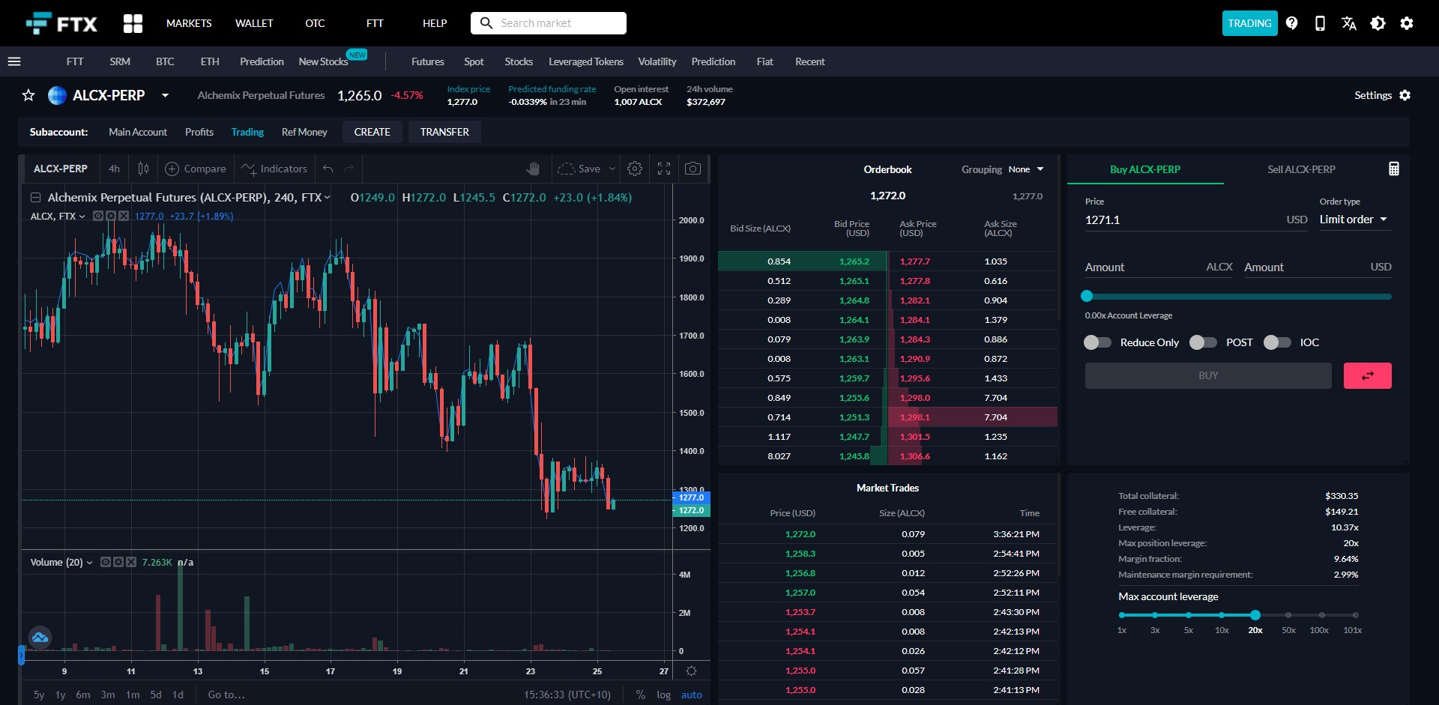Switch the website language
This screenshot has height=705, width=1439.
tap(1348, 23)
